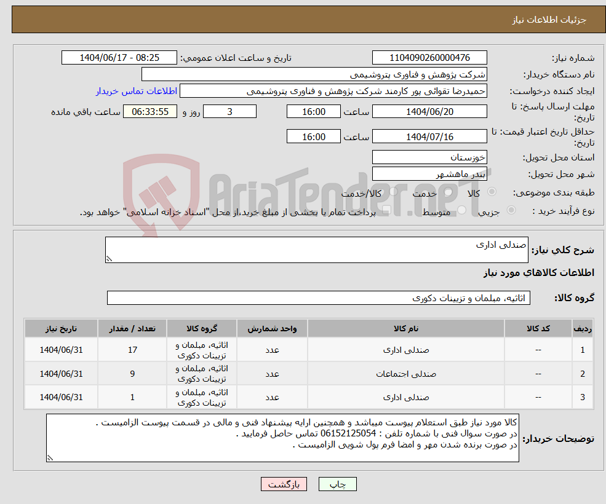This screenshot has height=504, width=606.
Task: Click the بازگشت (back) button
Action: 284,484
